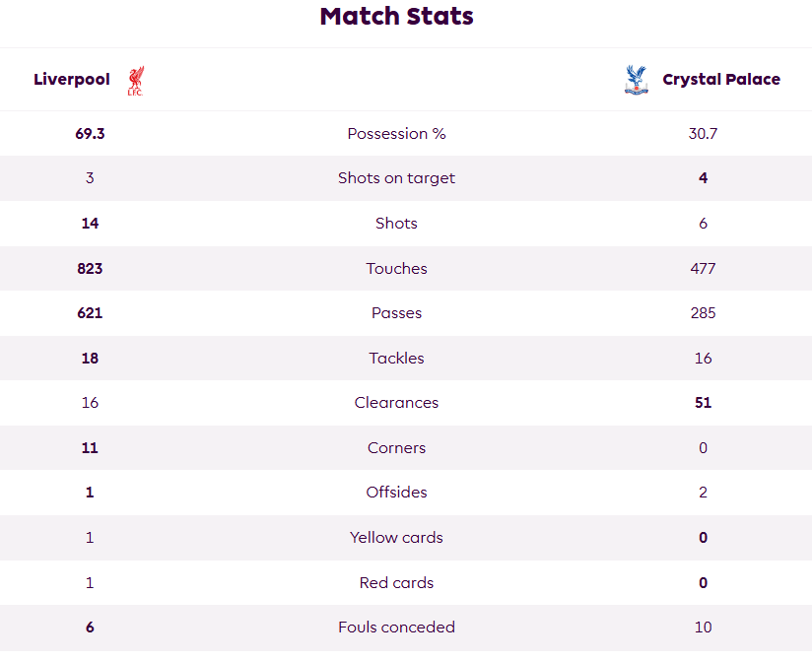Click the Yellow cards label
This screenshot has height=661, width=812.
397,537
